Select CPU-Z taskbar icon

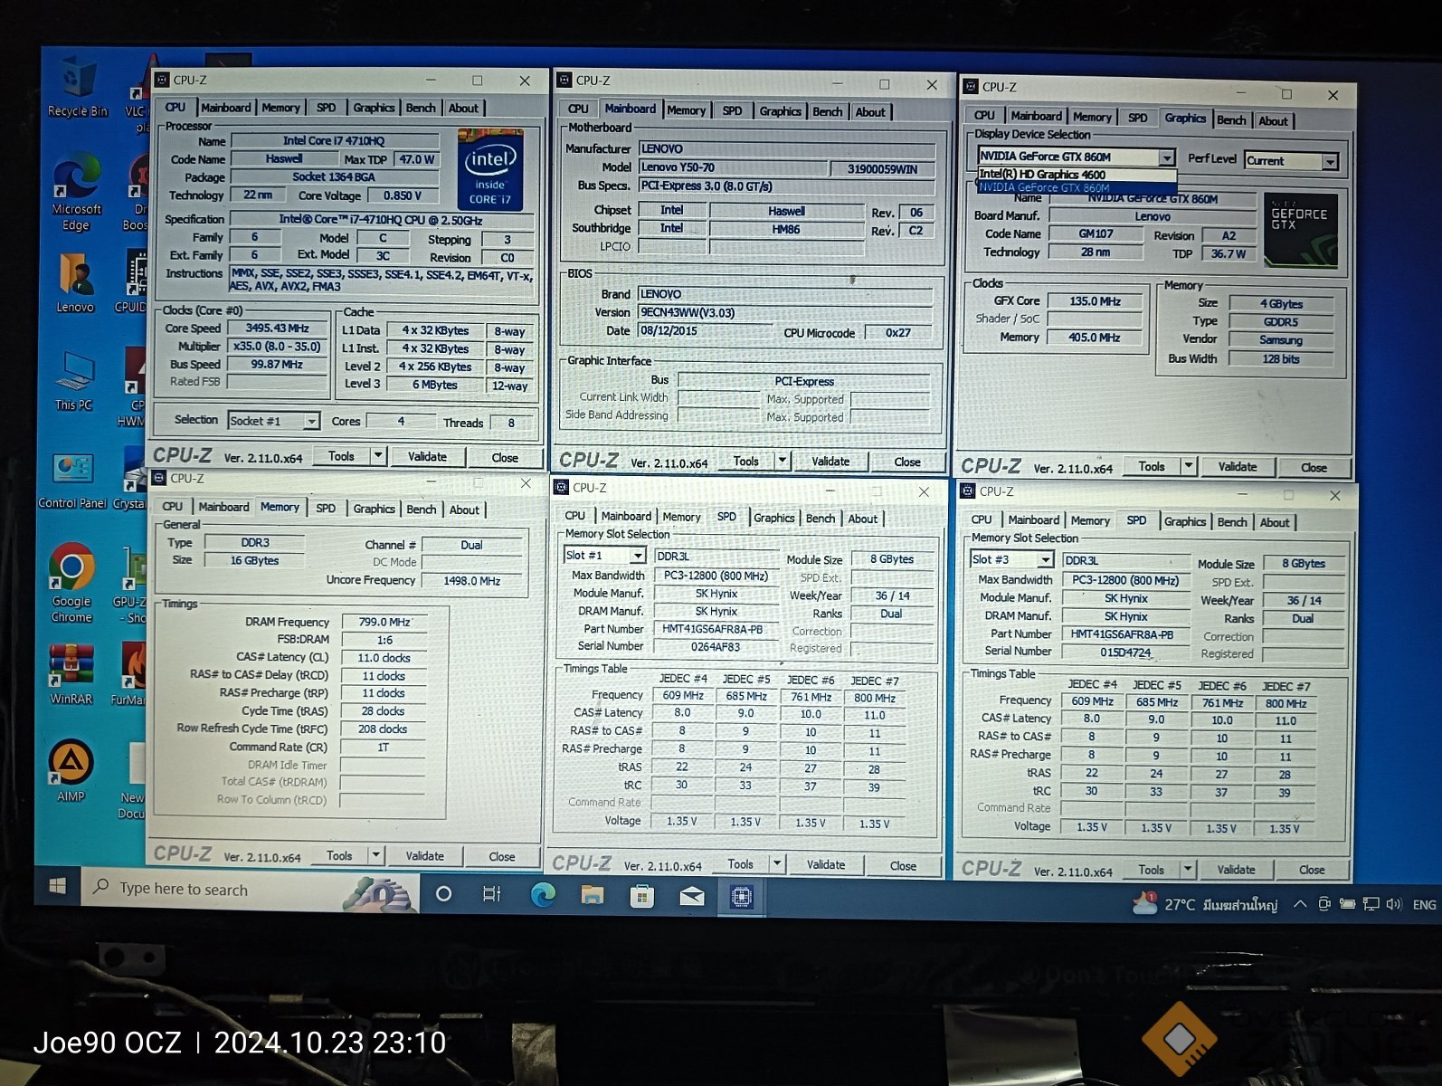741,897
